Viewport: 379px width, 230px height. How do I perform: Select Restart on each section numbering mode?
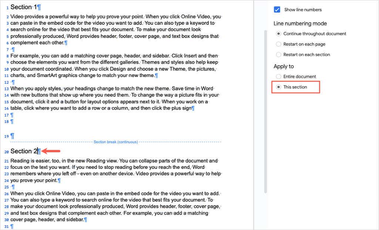tap(278, 54)
